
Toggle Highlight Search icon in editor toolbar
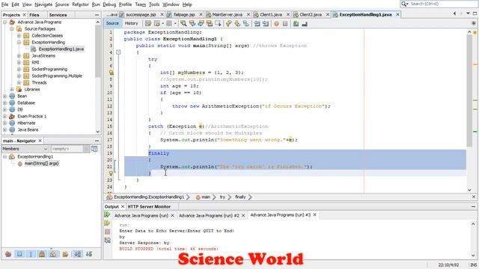pos(210,23)
